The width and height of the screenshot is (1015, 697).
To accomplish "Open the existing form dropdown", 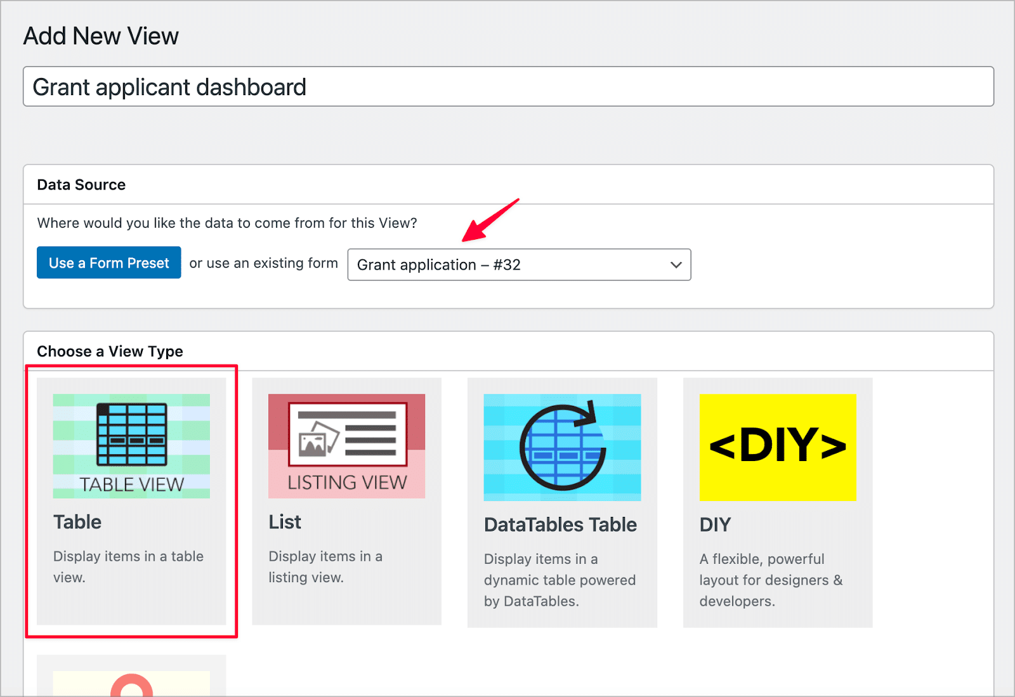I will [x=519, y=264].
